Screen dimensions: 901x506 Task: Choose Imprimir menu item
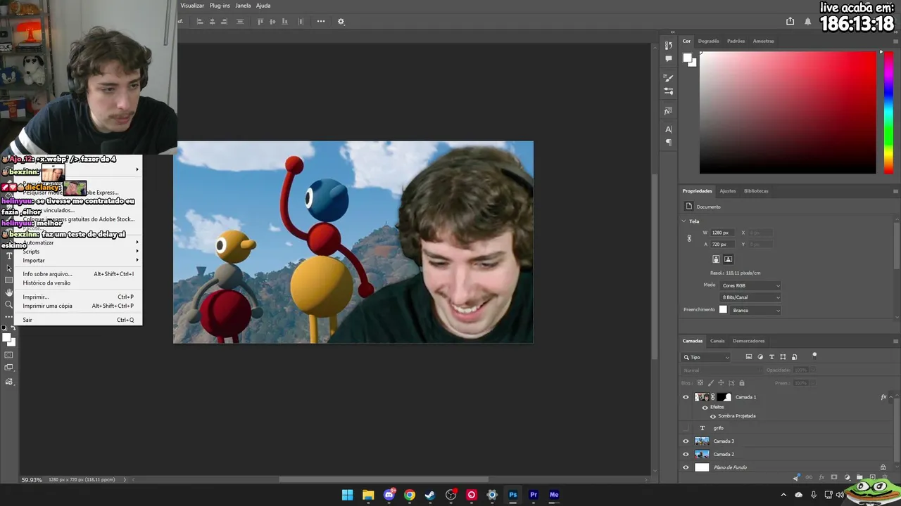78,297
